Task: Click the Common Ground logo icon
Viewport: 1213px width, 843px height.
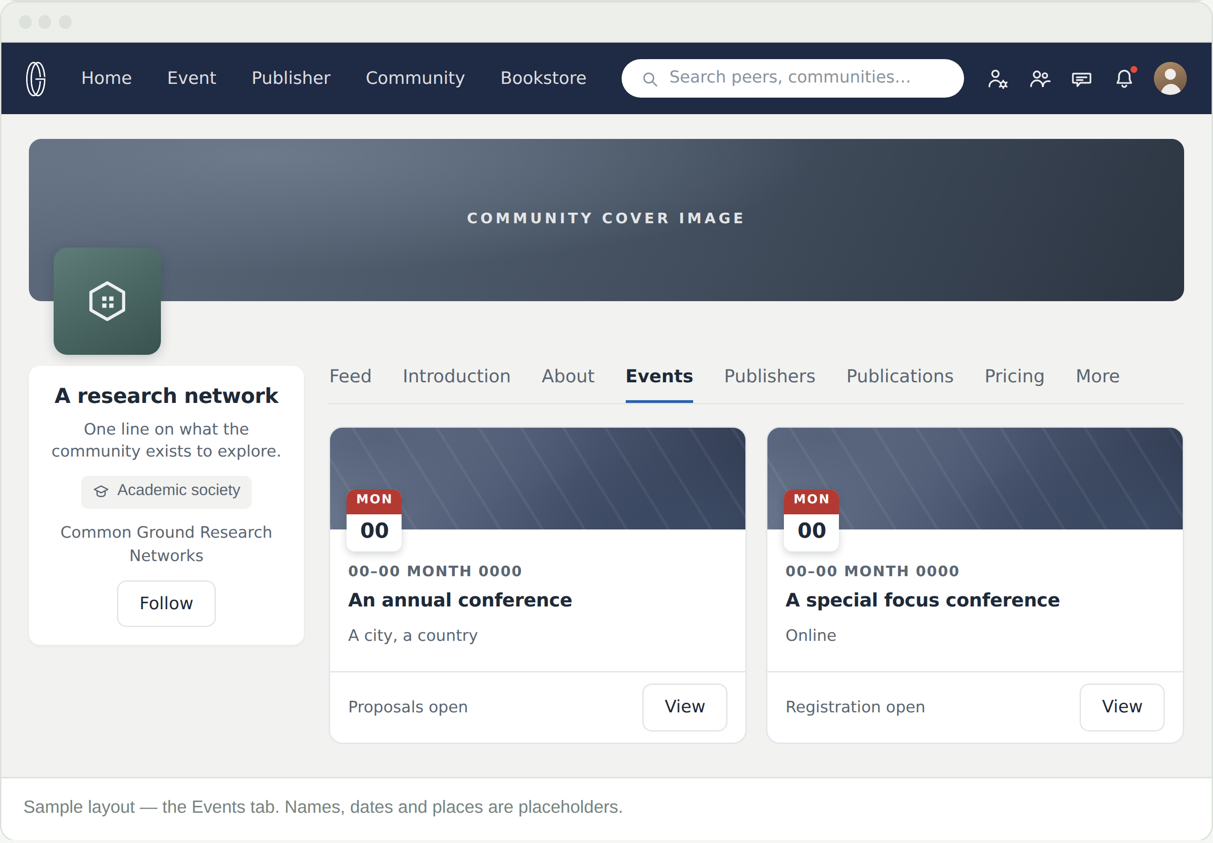Action: pyautogui.click(x=36, y=79)
